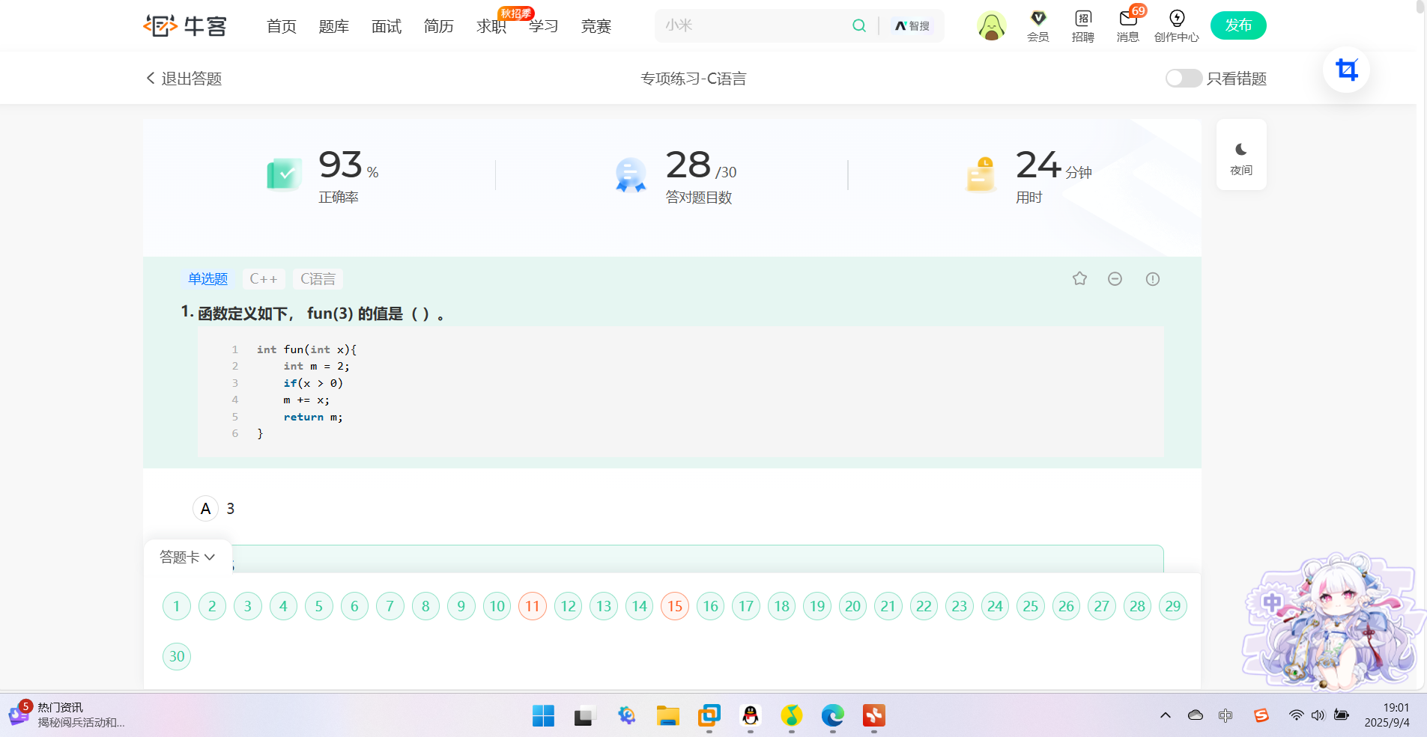The width and height of the screenshot is (1427, 737).
Task: Click the search magnifier icon
Action: pyautogui.click(x=858, y=25)
